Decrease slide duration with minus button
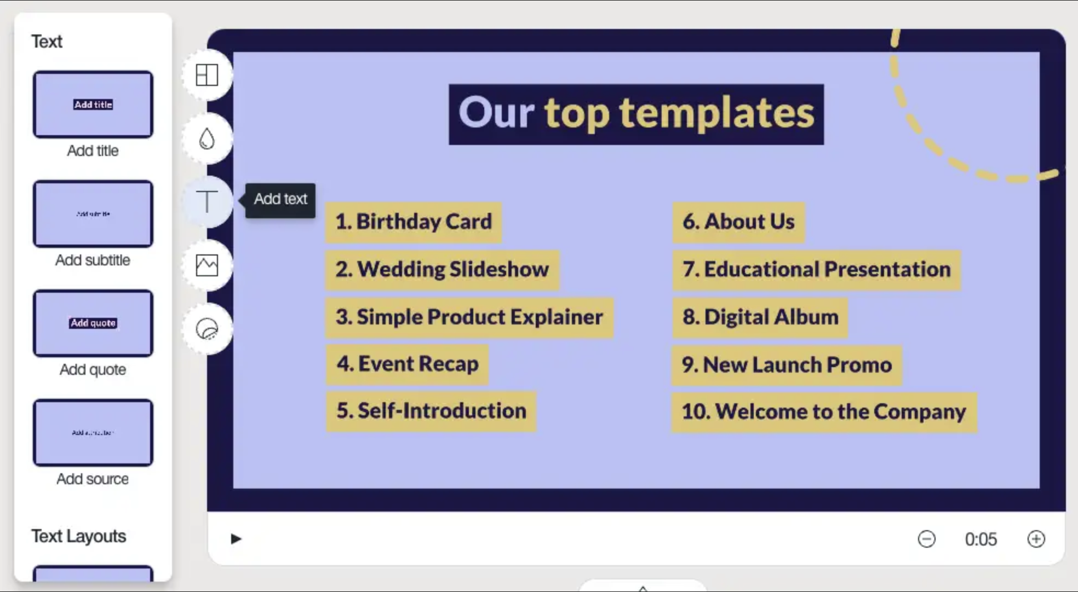1078x592 pixels. pyautogui.click(x=926, y=539)
